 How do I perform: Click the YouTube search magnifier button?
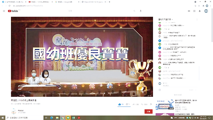(134, 11)
